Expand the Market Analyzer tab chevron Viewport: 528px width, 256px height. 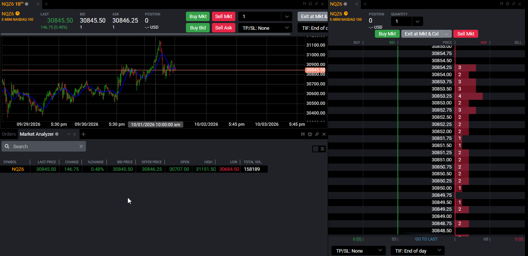(69, 134)
